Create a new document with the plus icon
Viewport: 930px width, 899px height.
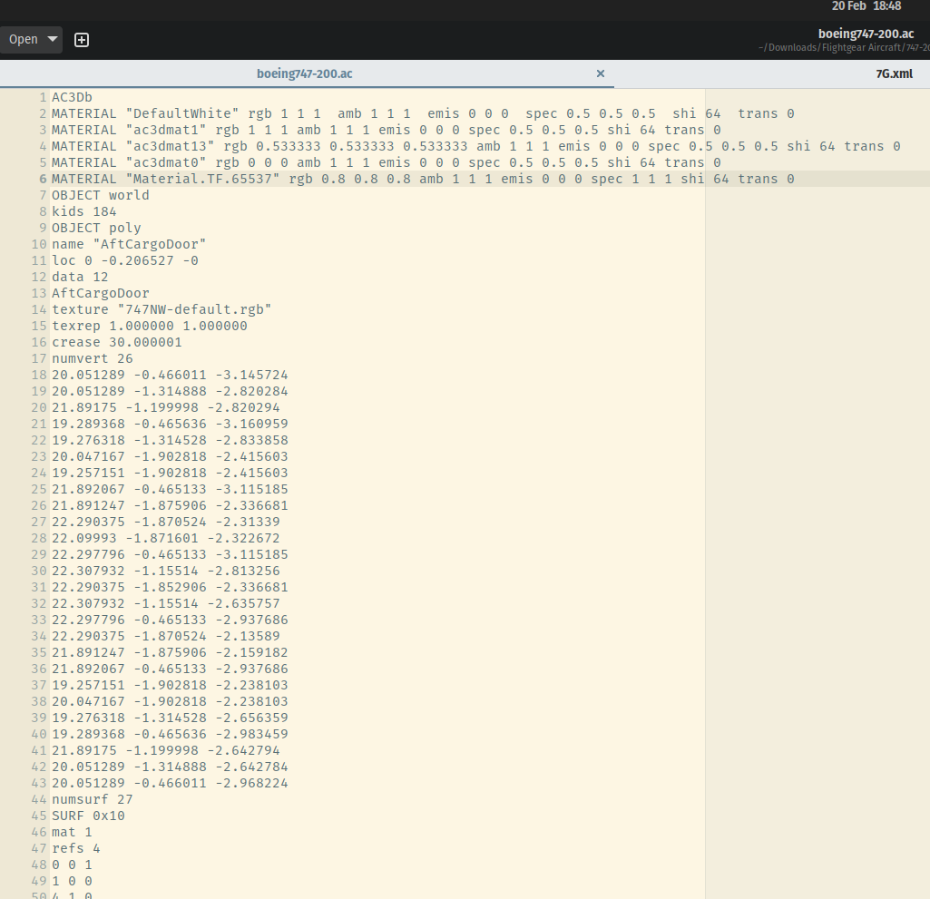point(82,40)
